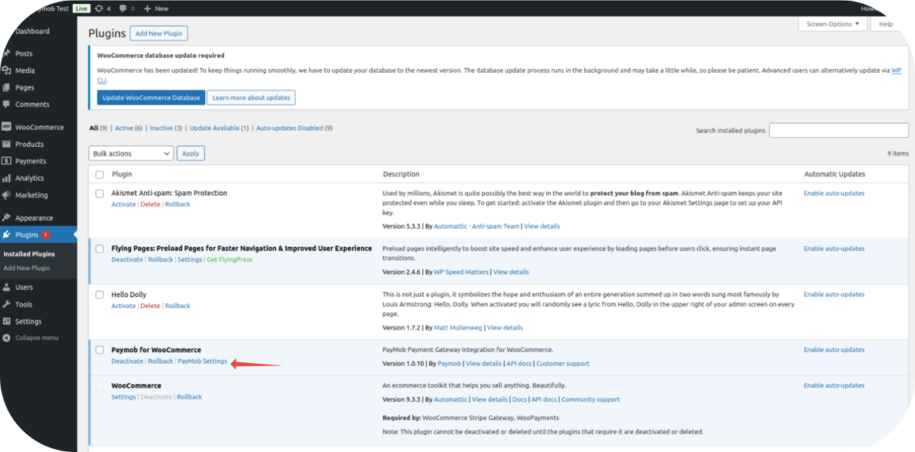The width and height of the screenshot is (915, 452).
Task: Expand the Screen Options panel
Action: [833, 24]
